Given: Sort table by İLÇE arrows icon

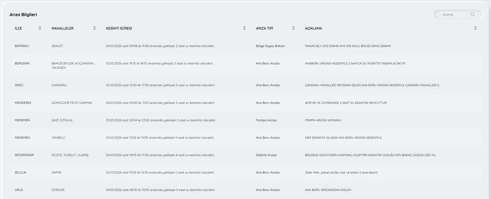Looking at the screenshot, I should 40,28.
